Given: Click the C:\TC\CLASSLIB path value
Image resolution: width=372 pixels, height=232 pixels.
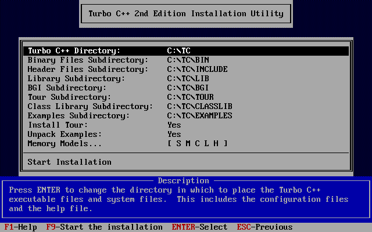Looking at the screenshot, I should pyautogui.click(x=200, y=106).
